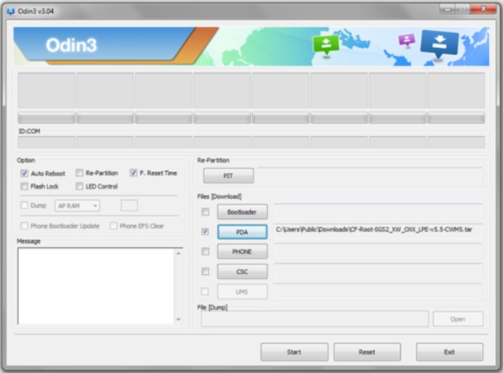Enable the Re-Partition checkbox
This screenshot has height=373, width=503.
tap(80, 173)
